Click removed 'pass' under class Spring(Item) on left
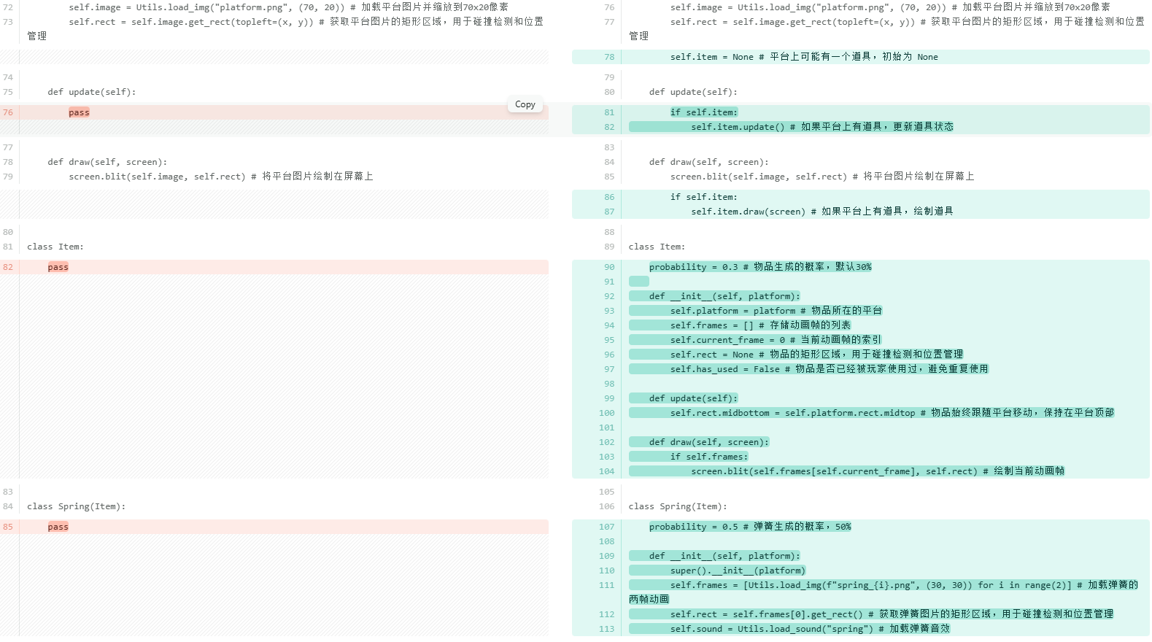Viewport: 1152px width, 642px height. click(58, 527)
